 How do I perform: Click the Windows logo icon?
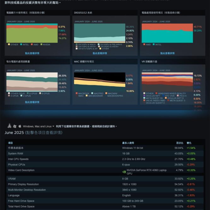(15, 126)
